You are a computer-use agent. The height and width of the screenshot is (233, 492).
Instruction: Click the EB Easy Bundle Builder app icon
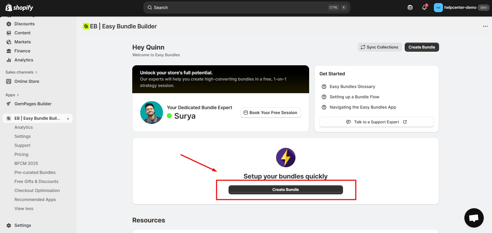[x=9, y=118]
